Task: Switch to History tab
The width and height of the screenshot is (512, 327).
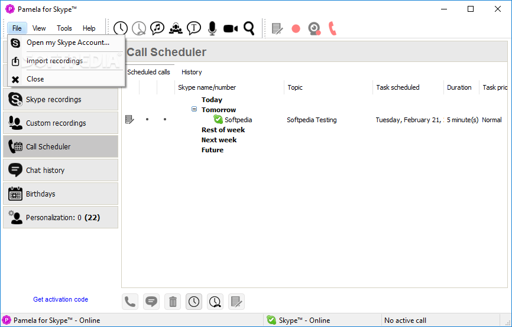Action: (x=192, y=72)
